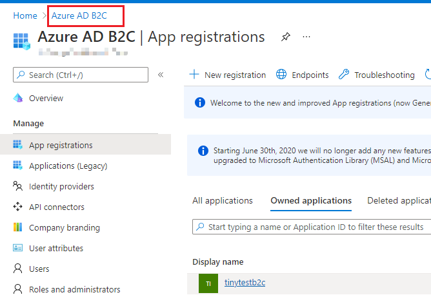The width and height of the screenshot is (431, 295).
Task: Focus the Search (Ctrl+/) sidebar box
Action: point(81,75)
